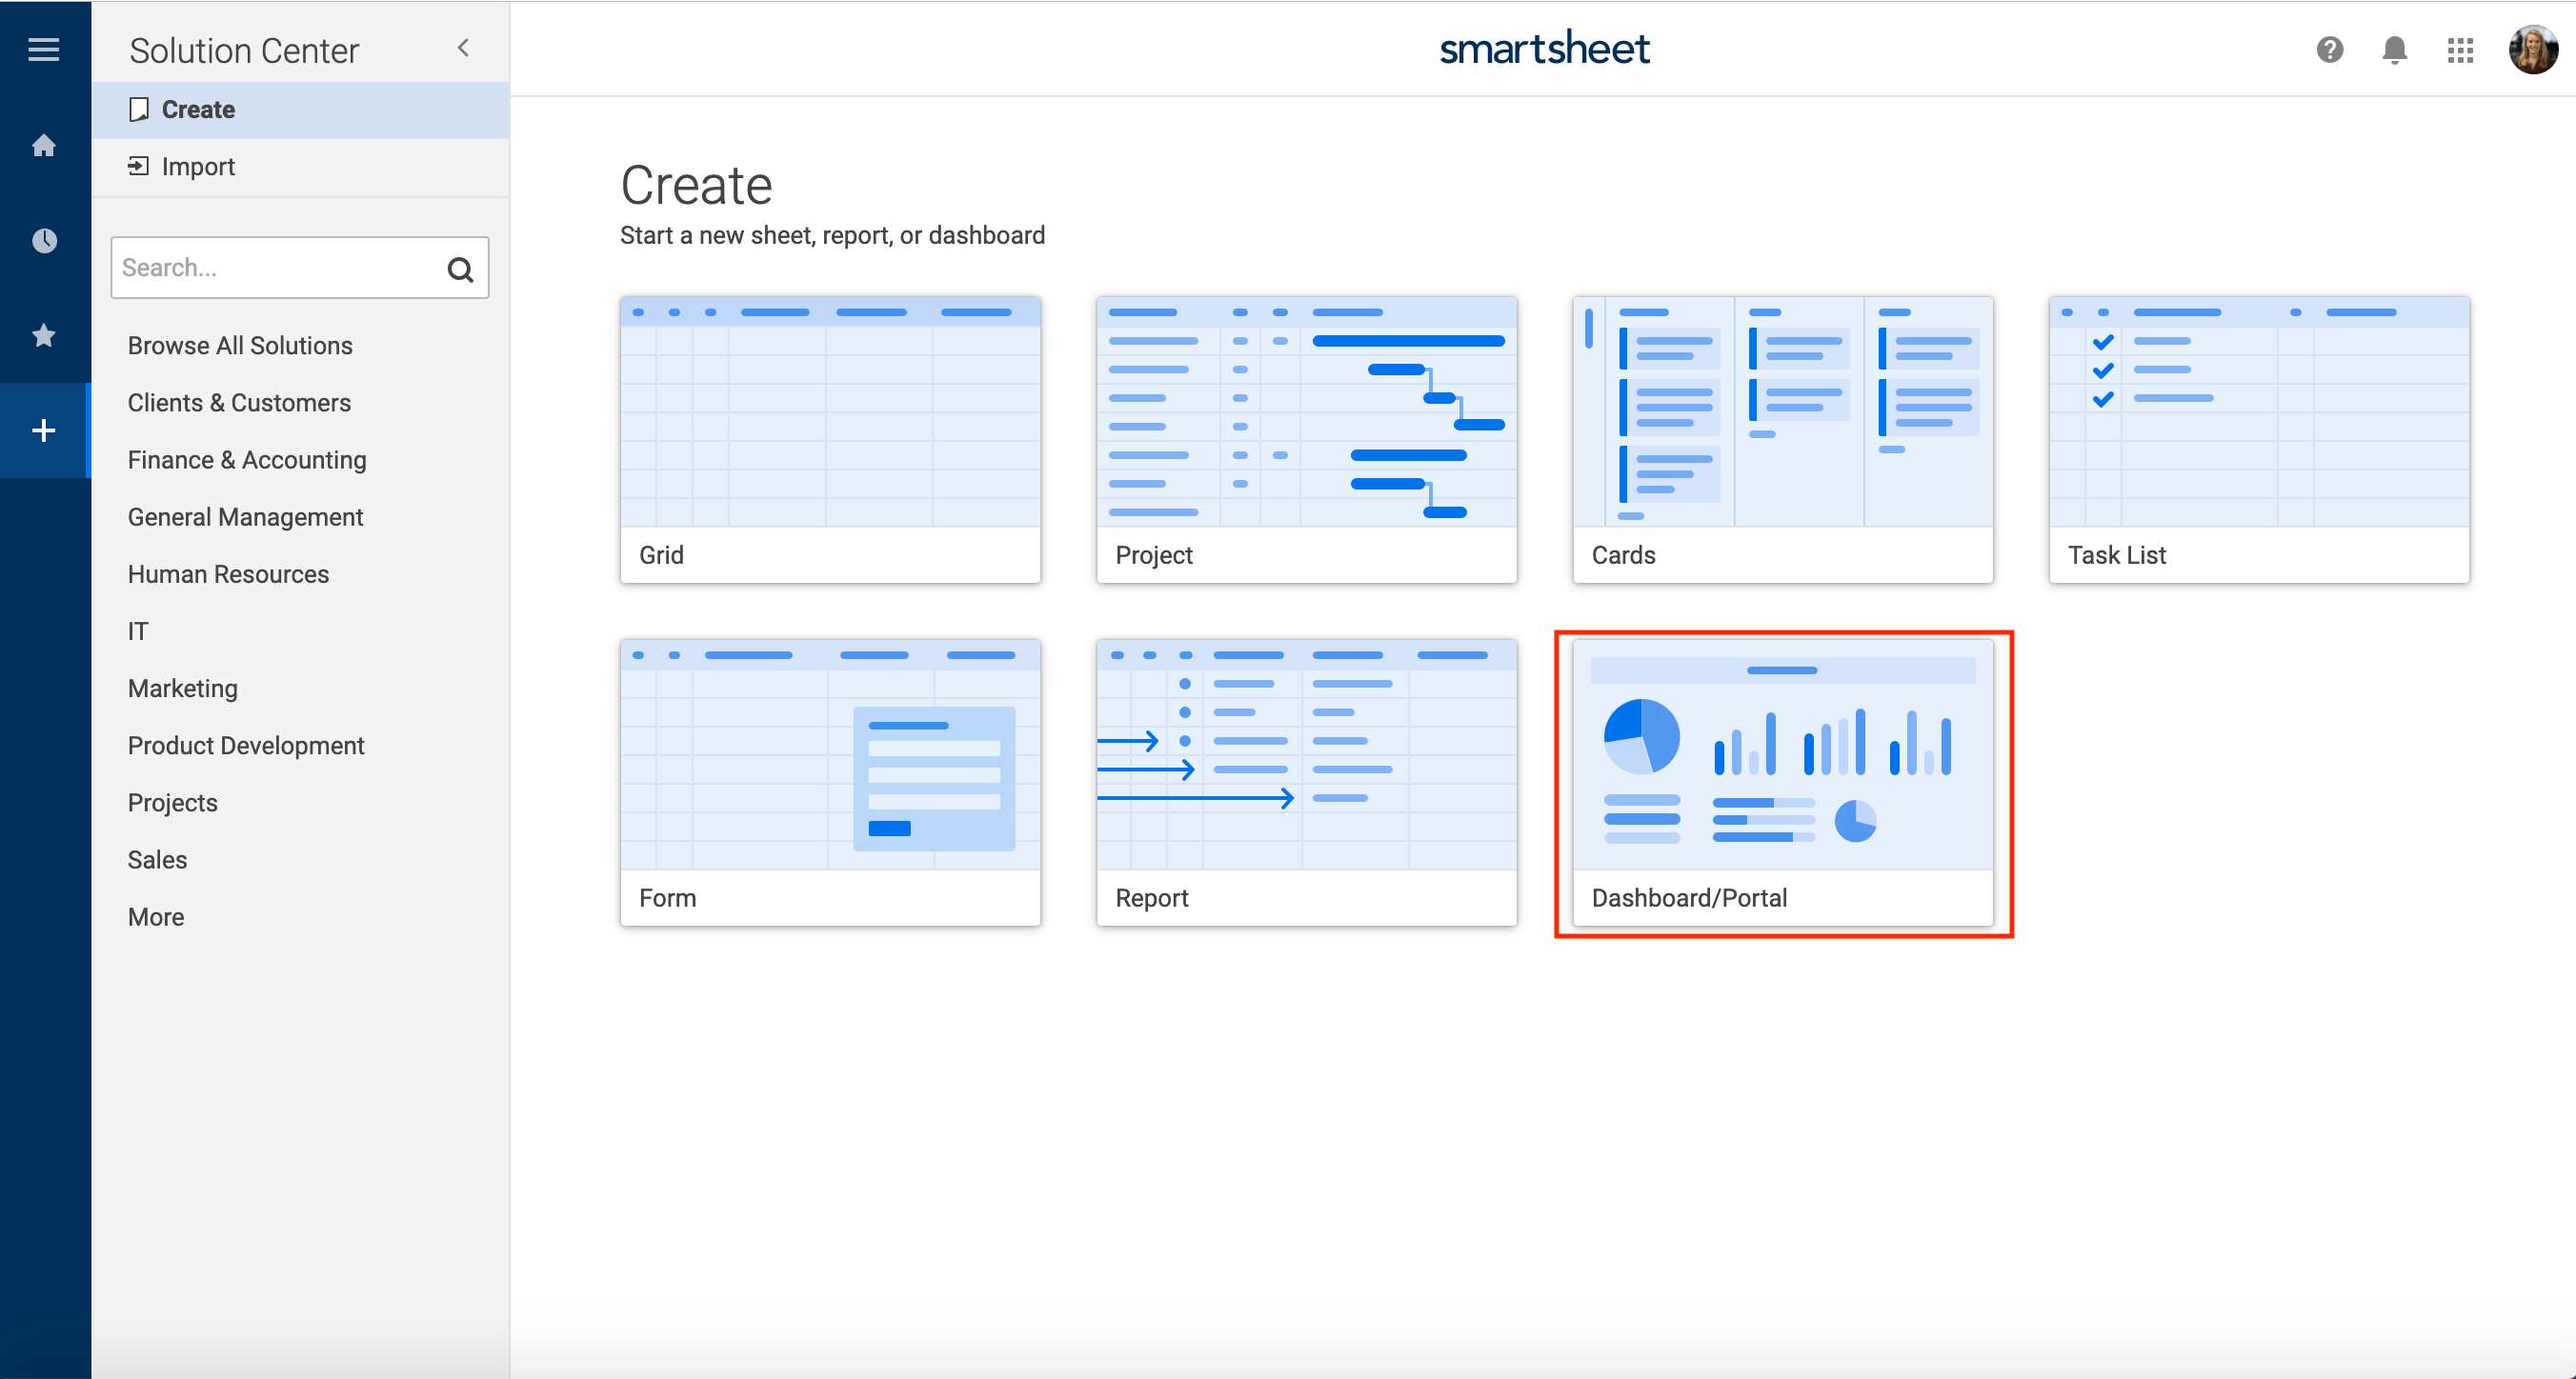Open Favorites star icon
Image resolution: width=2576 pixels, height=1379 pixels.
tap(43, 335)
